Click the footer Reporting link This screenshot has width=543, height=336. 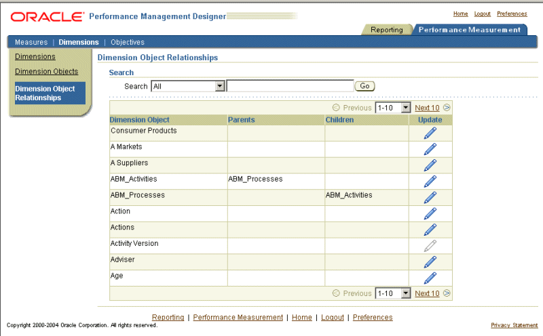coord(168,317)
